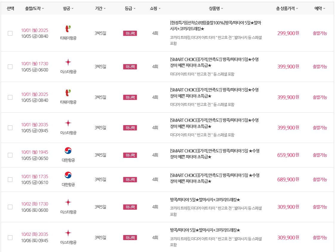Tick the checkbox for the 10/02 20:35 departure
Viewport: 335px width, 252px height.
10,237
